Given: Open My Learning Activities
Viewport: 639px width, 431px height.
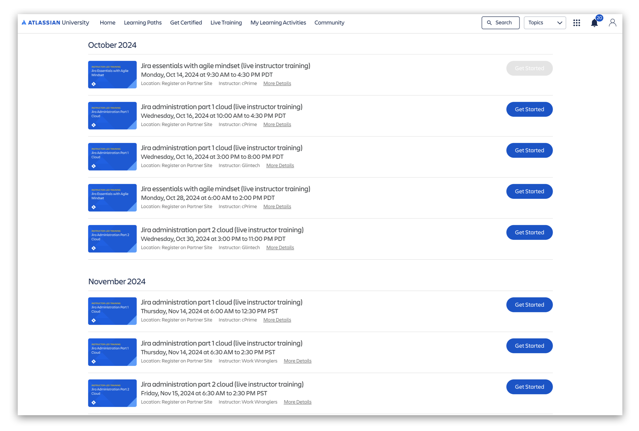Looking at the screenshot, I should [x=278, y=23].
